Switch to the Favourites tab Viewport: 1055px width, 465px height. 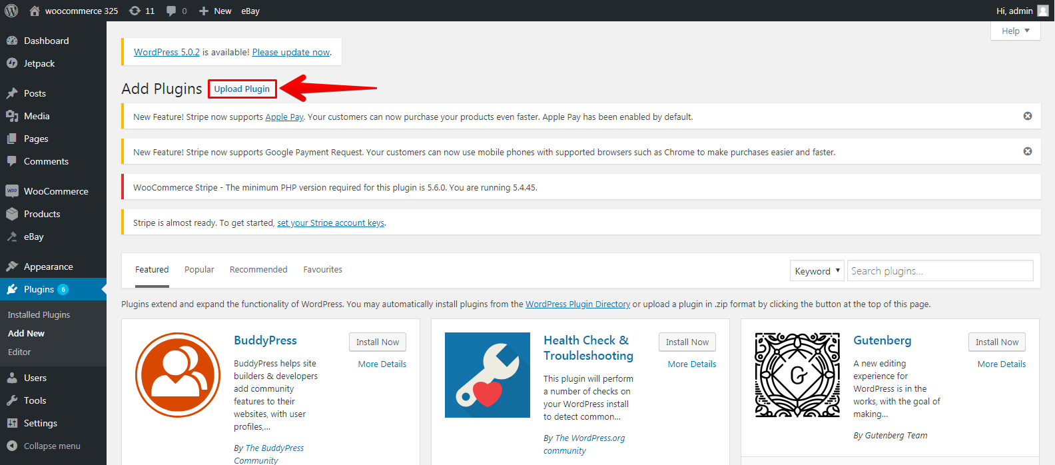point(322,270)
